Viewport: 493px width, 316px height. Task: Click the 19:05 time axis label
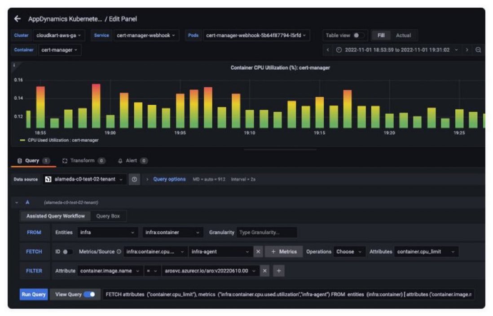[x=180, y=133]
